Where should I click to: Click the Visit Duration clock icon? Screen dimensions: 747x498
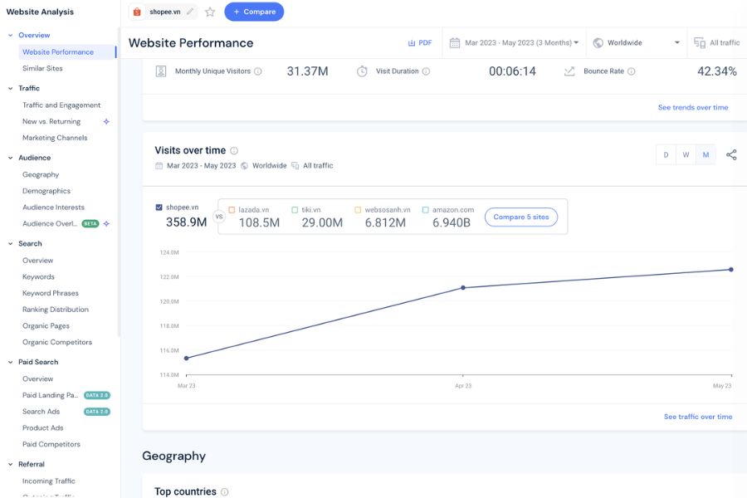click(362, 71)
